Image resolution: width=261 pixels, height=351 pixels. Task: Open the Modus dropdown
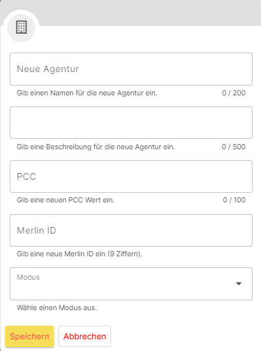click(x=131, y=284)
